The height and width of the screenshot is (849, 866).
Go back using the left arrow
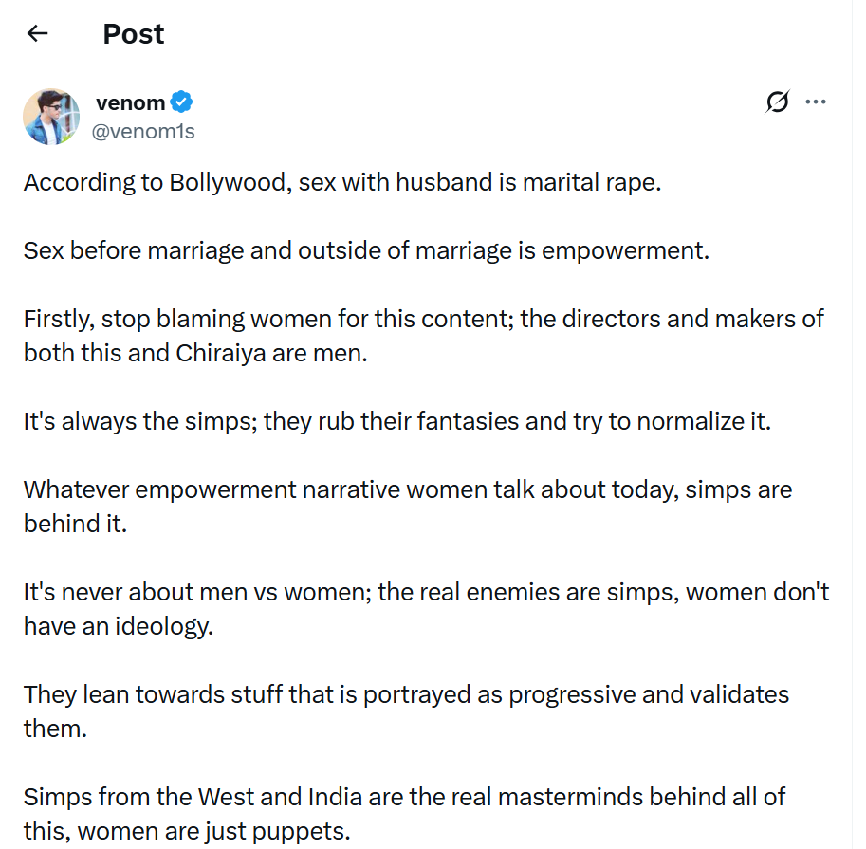[x=37, y=34]
